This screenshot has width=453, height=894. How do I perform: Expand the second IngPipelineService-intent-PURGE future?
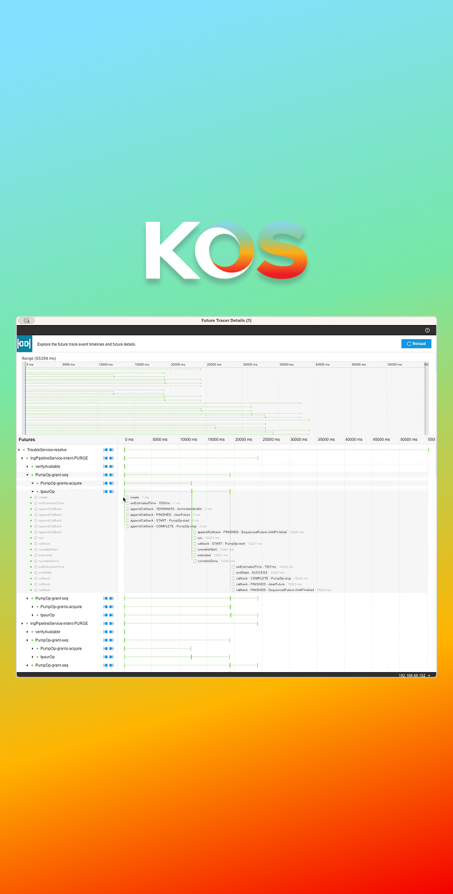tap(21, 624)
